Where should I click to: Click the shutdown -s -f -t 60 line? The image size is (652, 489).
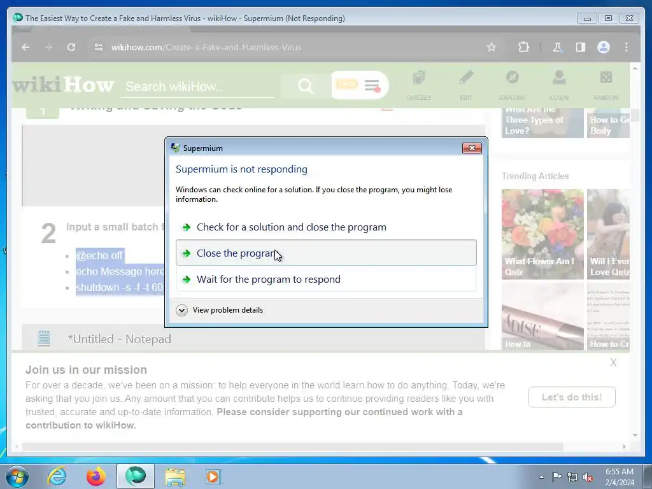pyautogui.click(x=119, y=287)
